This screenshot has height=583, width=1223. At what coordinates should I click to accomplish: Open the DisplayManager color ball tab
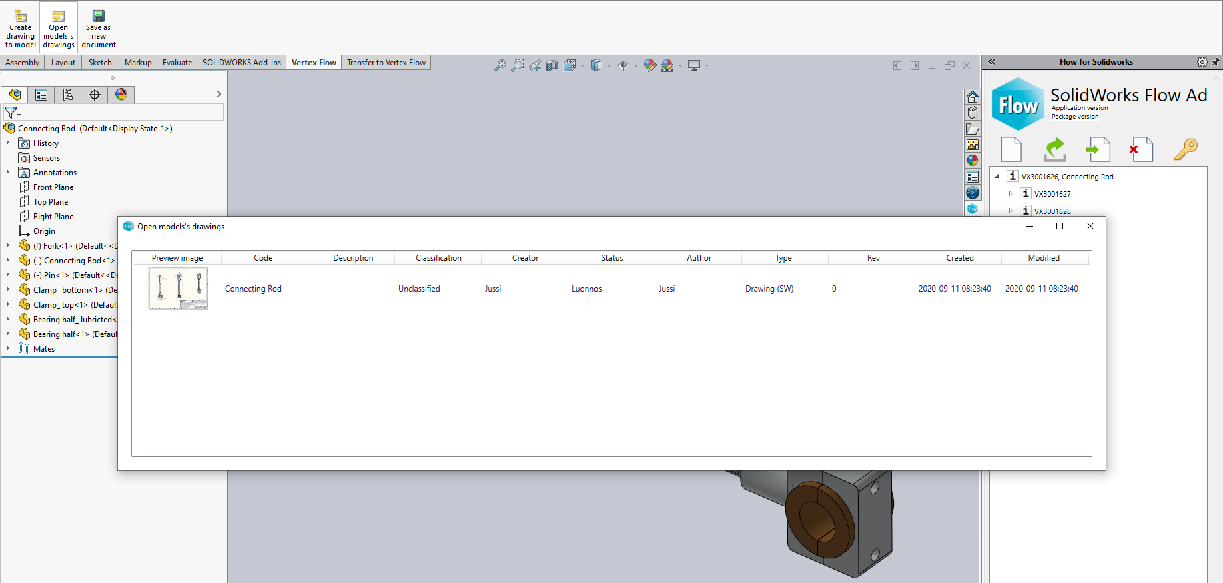pos(121,95)
